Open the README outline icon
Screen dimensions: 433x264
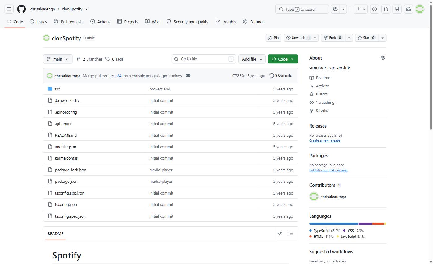point(291,233)
